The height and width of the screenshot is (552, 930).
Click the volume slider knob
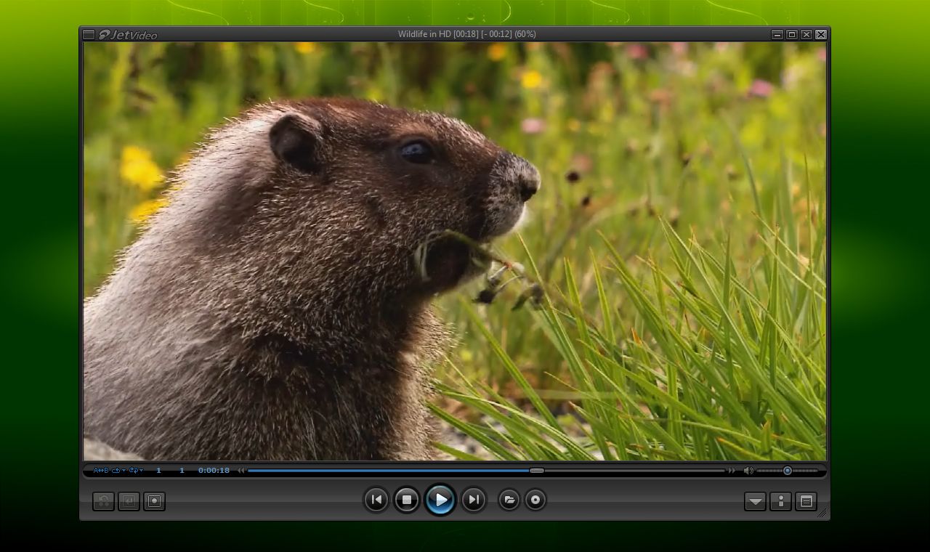(x=788, y=471)
